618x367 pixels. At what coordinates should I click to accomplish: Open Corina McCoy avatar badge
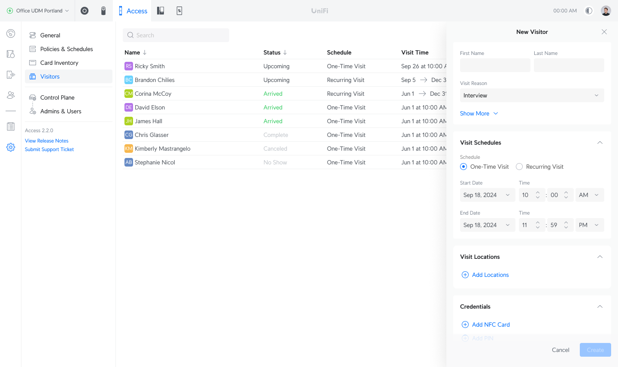[129, 94]
